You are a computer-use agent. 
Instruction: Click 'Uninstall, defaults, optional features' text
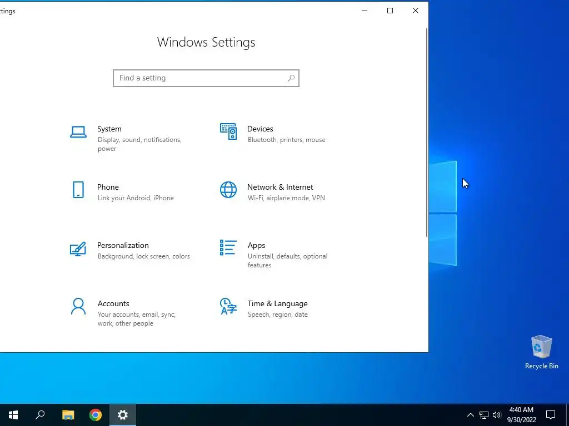click(x=288, y=261)
